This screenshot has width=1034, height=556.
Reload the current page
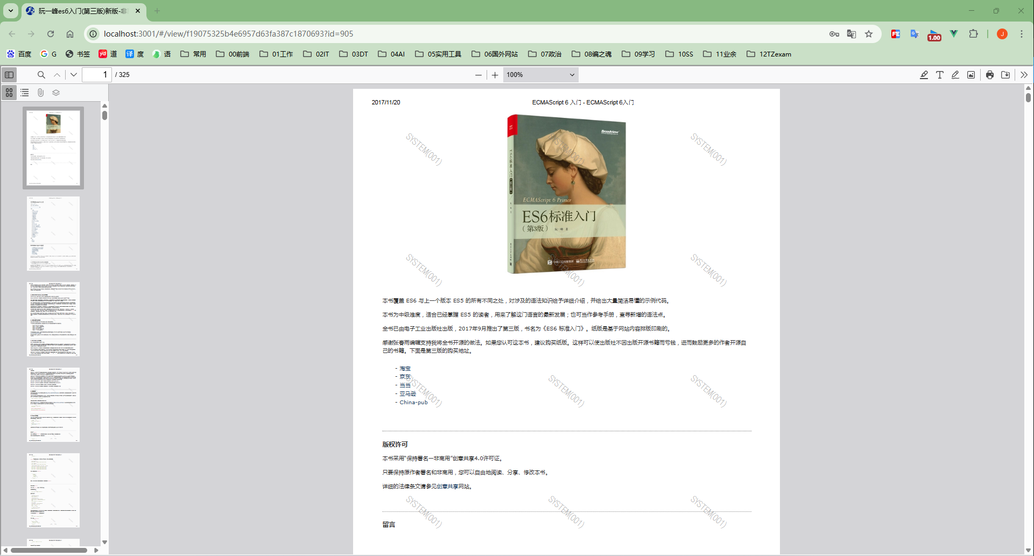click(51, 34)
